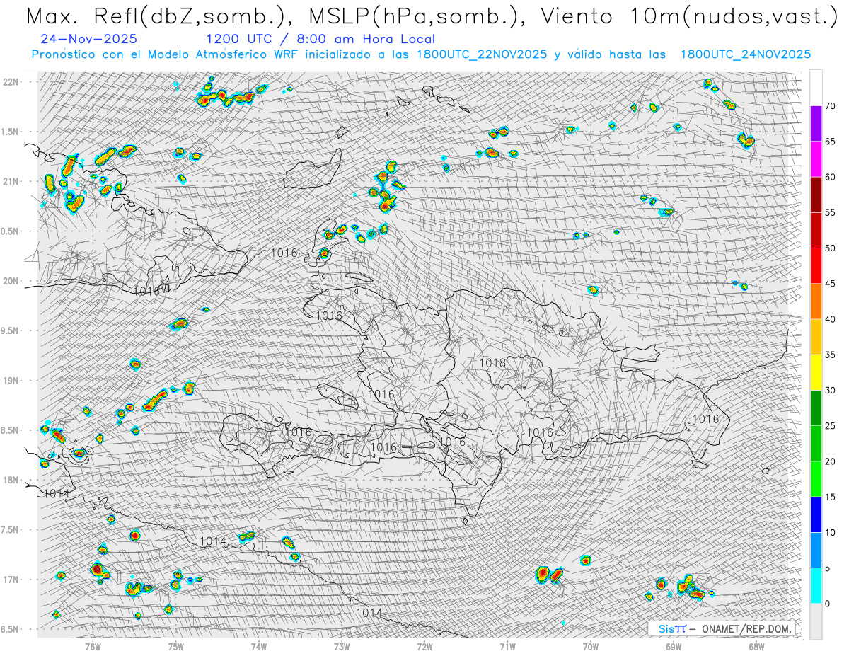Click the colorbar value label '0'
The width and height of the screenshot is (849, 656).
[828, 604]
